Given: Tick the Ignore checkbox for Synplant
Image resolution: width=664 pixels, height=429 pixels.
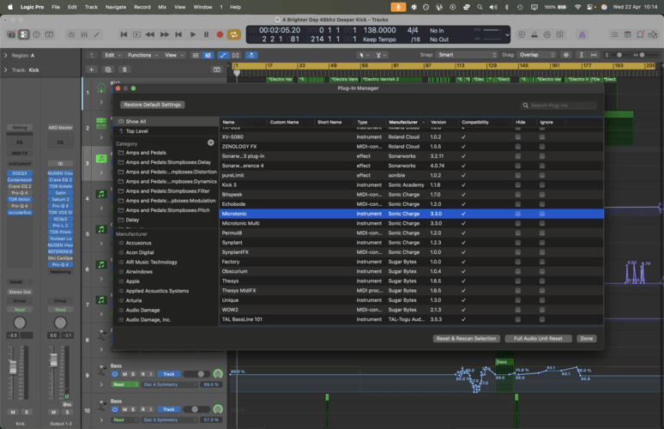Looking at the screenshot, I should pos(542,243).
